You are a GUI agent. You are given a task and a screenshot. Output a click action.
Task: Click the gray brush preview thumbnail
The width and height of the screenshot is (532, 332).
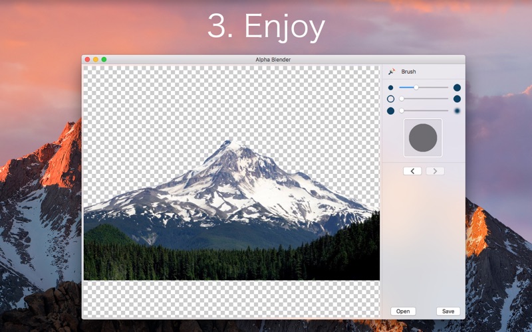point(423,137)
